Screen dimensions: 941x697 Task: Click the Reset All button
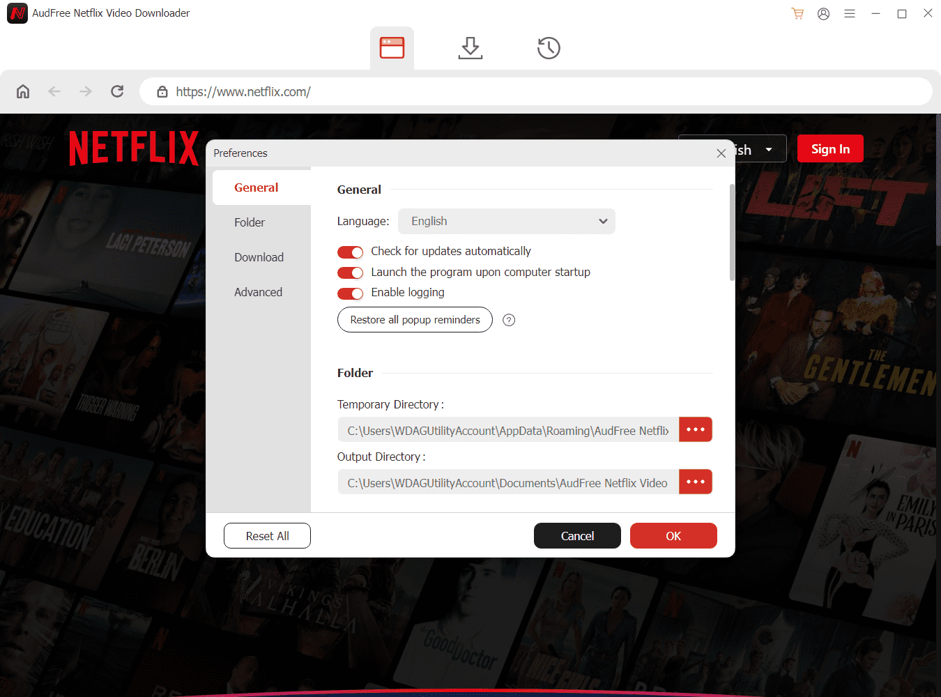268,536
